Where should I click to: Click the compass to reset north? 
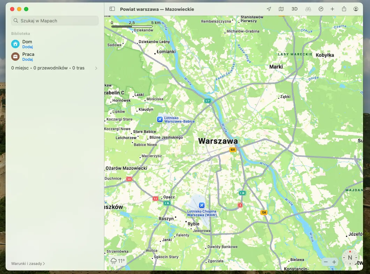[350, 258]
